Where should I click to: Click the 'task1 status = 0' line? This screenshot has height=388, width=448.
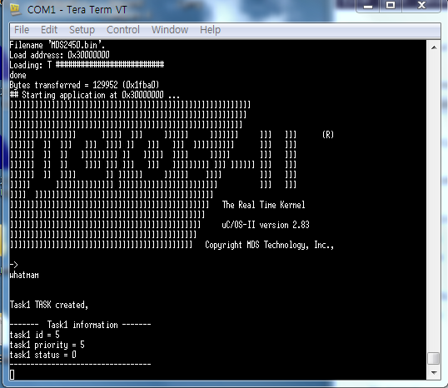pyautogui.click(x=42, y=355)
